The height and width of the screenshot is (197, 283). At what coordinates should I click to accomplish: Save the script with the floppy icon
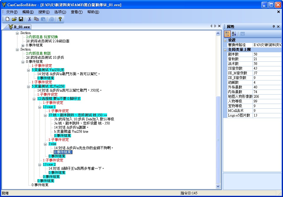[21, 19]
